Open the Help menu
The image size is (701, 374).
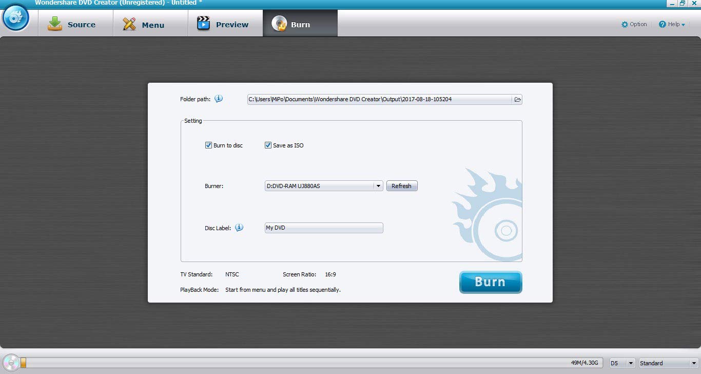pos(672,24)
